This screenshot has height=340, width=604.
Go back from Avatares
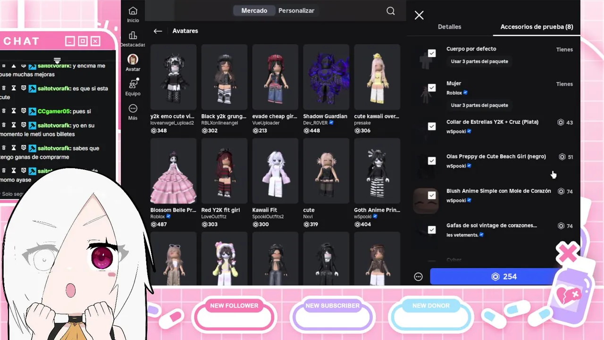tap(158, 31)
